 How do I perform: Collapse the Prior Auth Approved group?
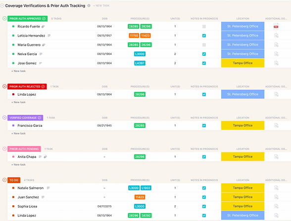(4, 18)
